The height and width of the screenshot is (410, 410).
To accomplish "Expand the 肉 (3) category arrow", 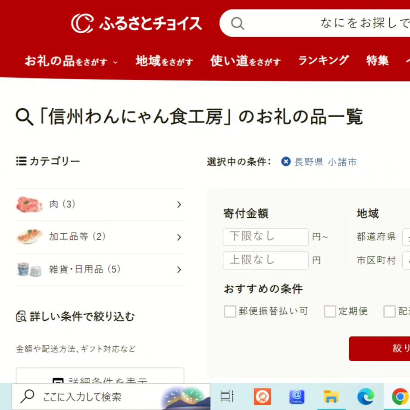I will click(x=179, y=204).
